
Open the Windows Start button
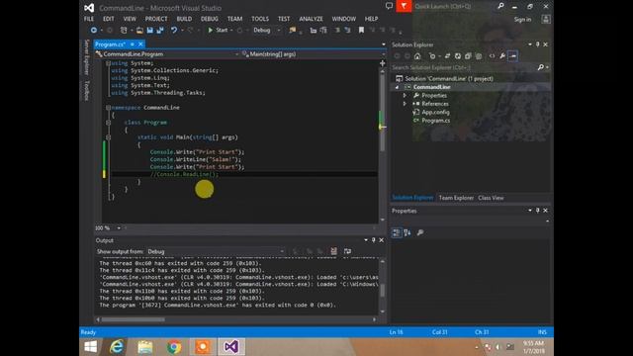[x=90, y=347]
